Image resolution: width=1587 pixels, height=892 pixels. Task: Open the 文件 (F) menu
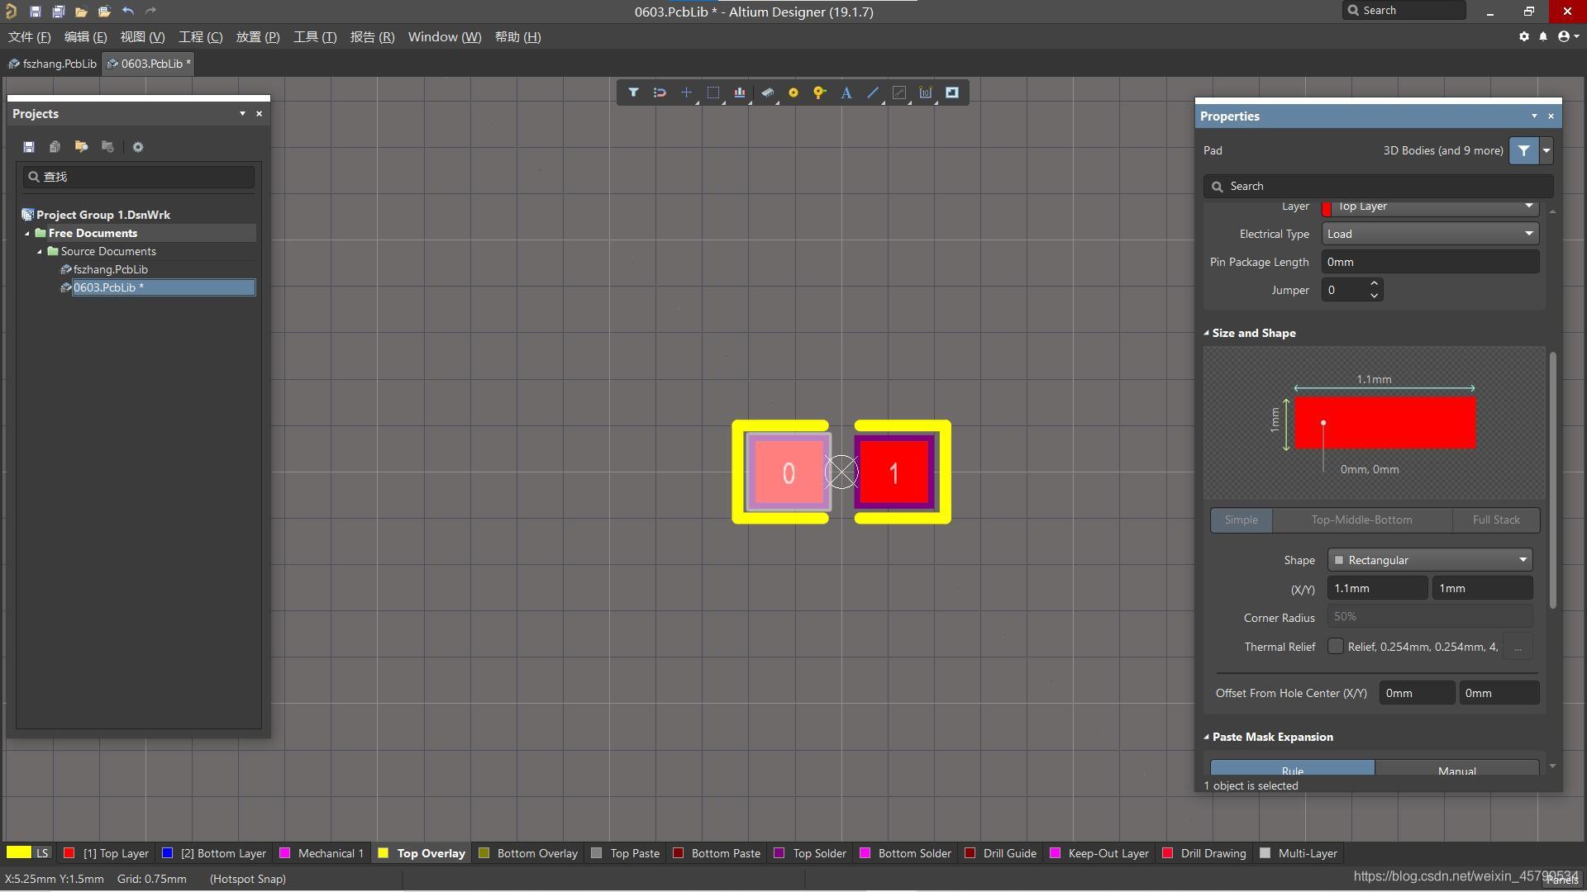30,37
